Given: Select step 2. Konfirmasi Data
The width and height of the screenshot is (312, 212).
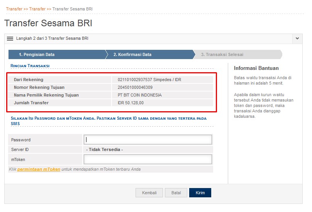Looking at the screenshot, I should coord(150,54).
